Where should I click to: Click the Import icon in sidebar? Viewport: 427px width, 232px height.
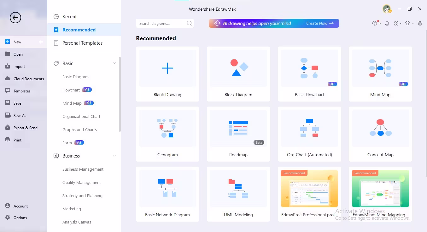point(8,66)
